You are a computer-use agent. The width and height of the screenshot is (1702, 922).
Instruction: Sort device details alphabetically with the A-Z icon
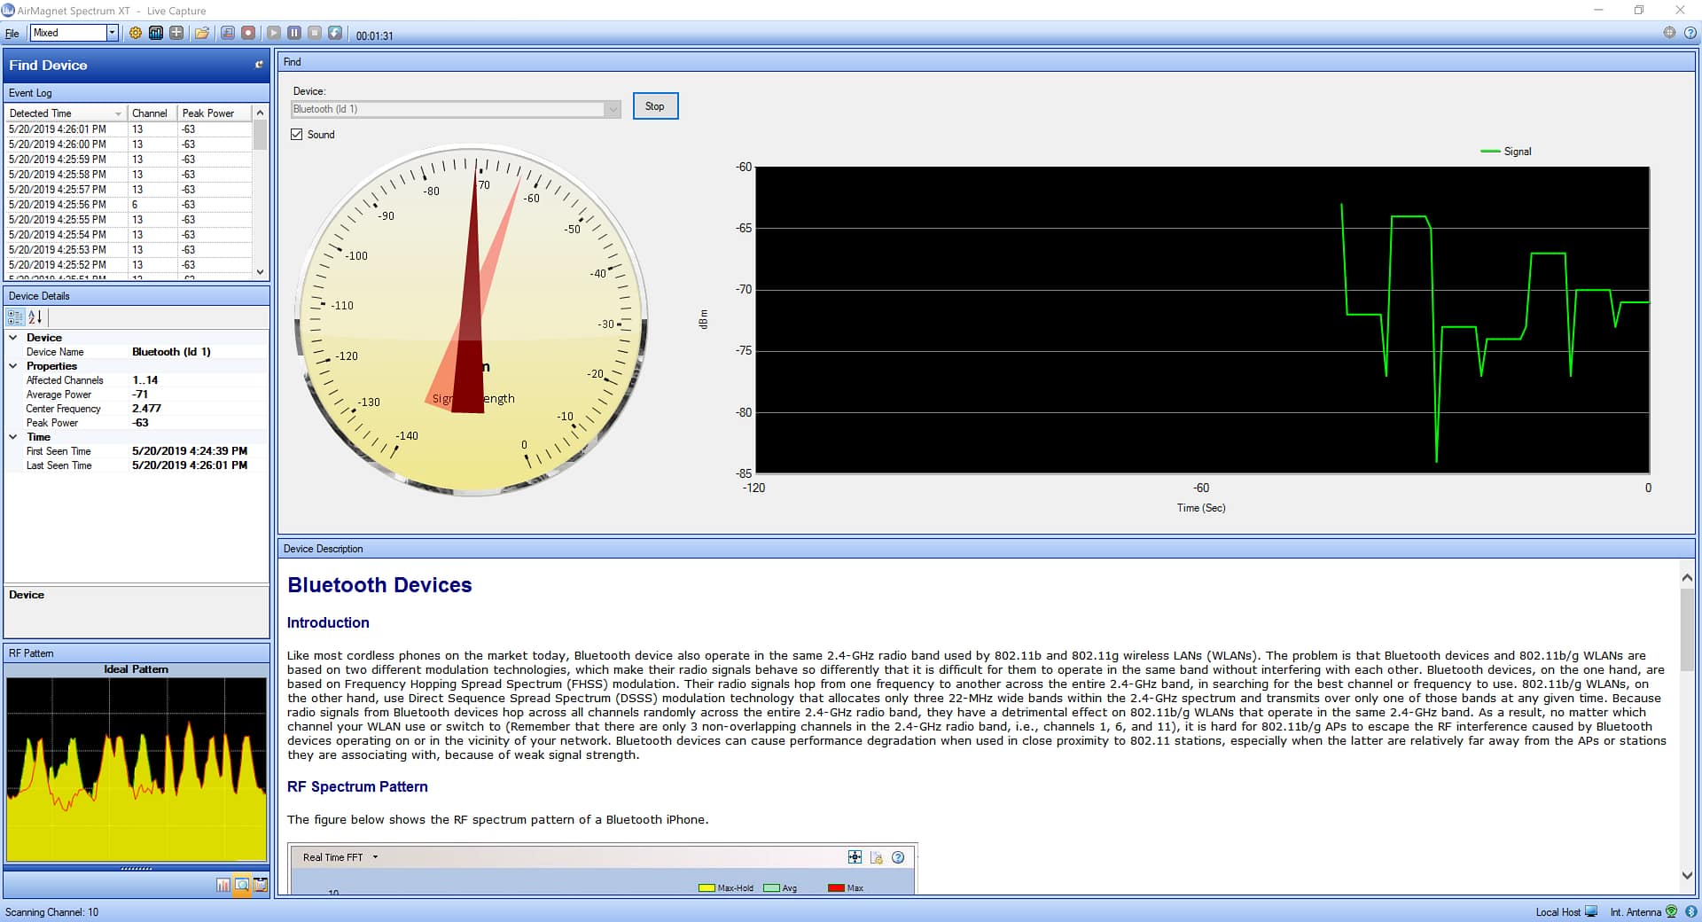35,317
